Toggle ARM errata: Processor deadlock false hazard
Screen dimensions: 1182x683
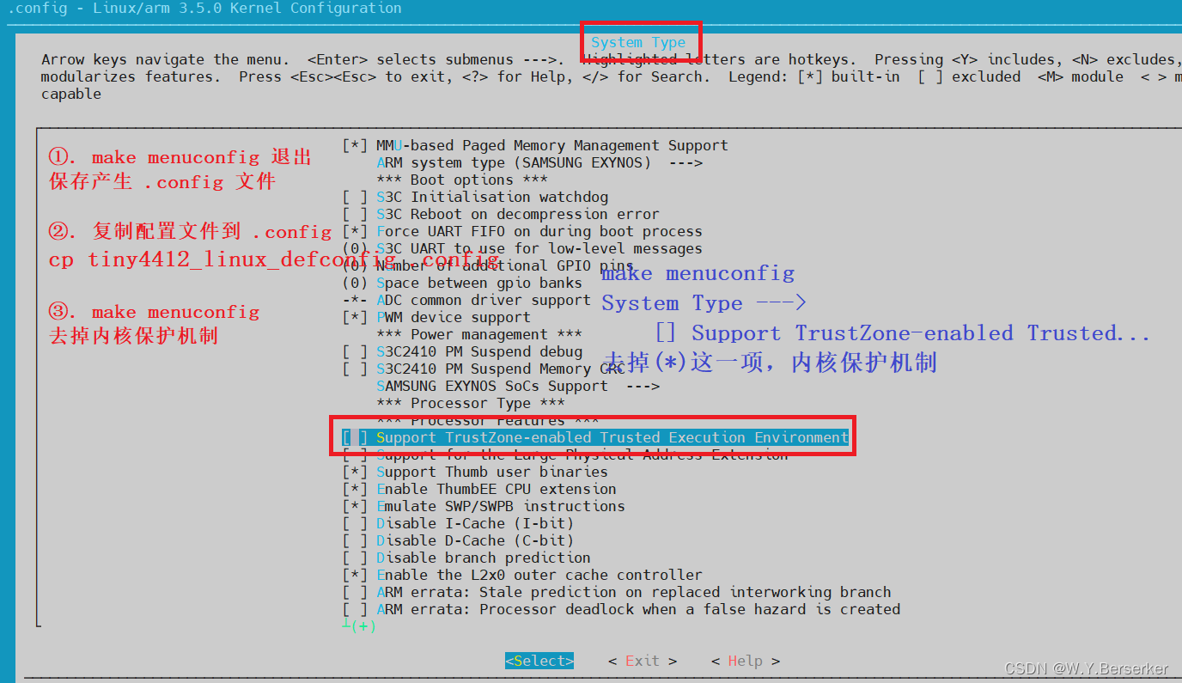click(x=621, y=609)
